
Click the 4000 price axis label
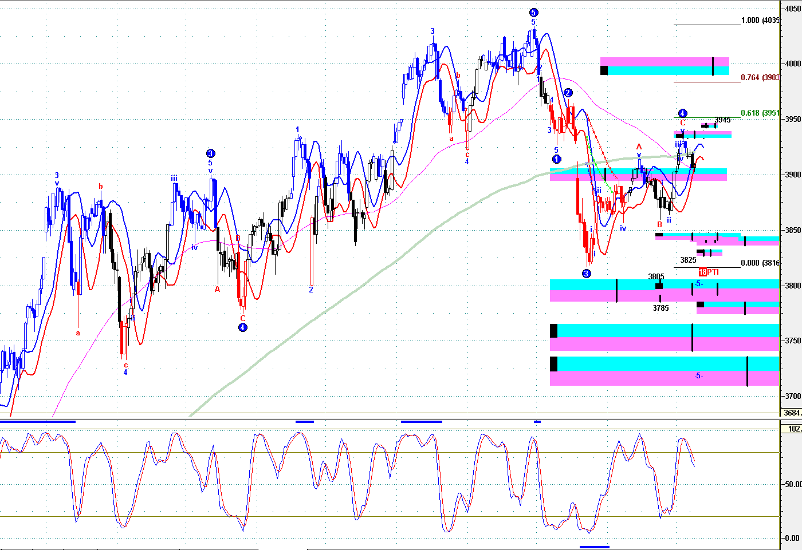tap(793, 64)
